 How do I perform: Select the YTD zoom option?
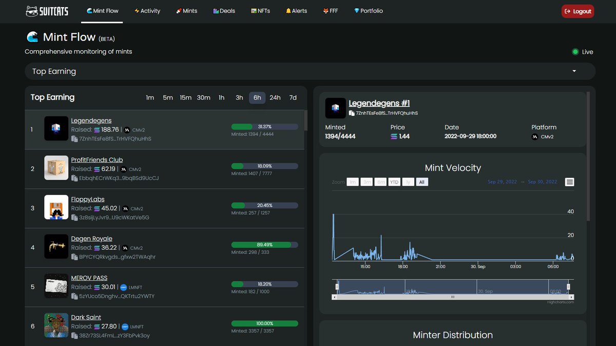(x=394, y=181)
